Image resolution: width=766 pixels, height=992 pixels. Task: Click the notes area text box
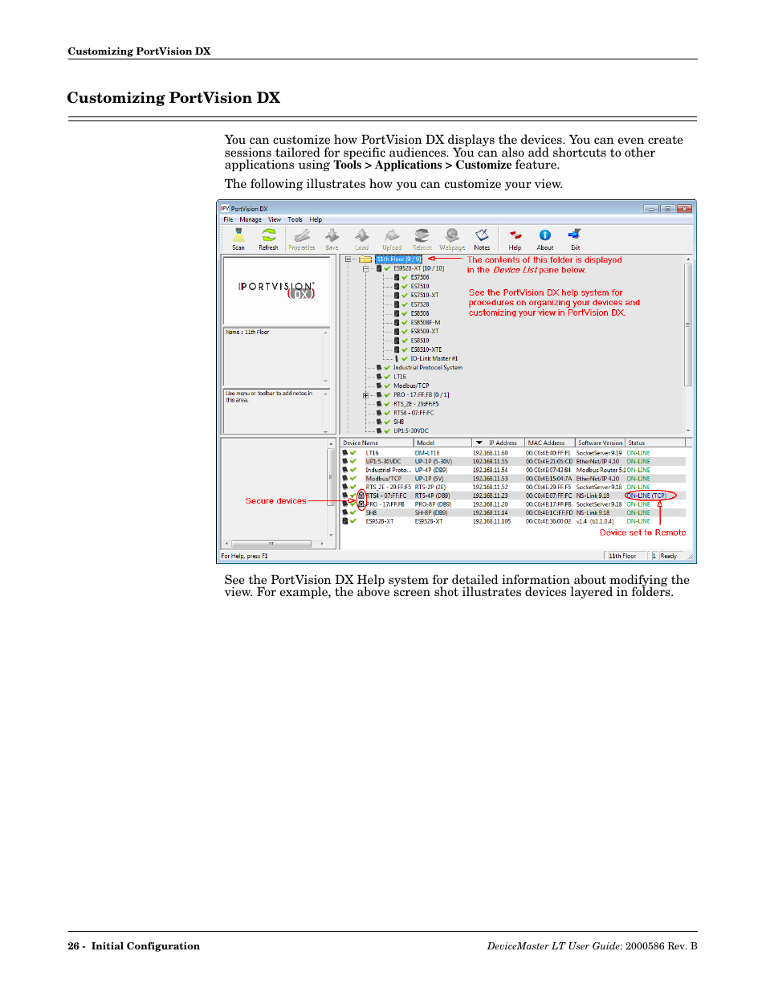(276, 411)
